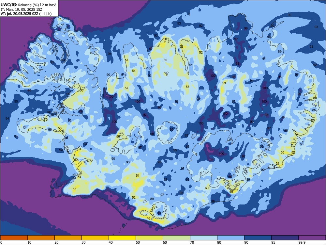This screenshot has height=245, width=326.
Task: Click the "70" tick label on the legend
Action: (192, 242)
